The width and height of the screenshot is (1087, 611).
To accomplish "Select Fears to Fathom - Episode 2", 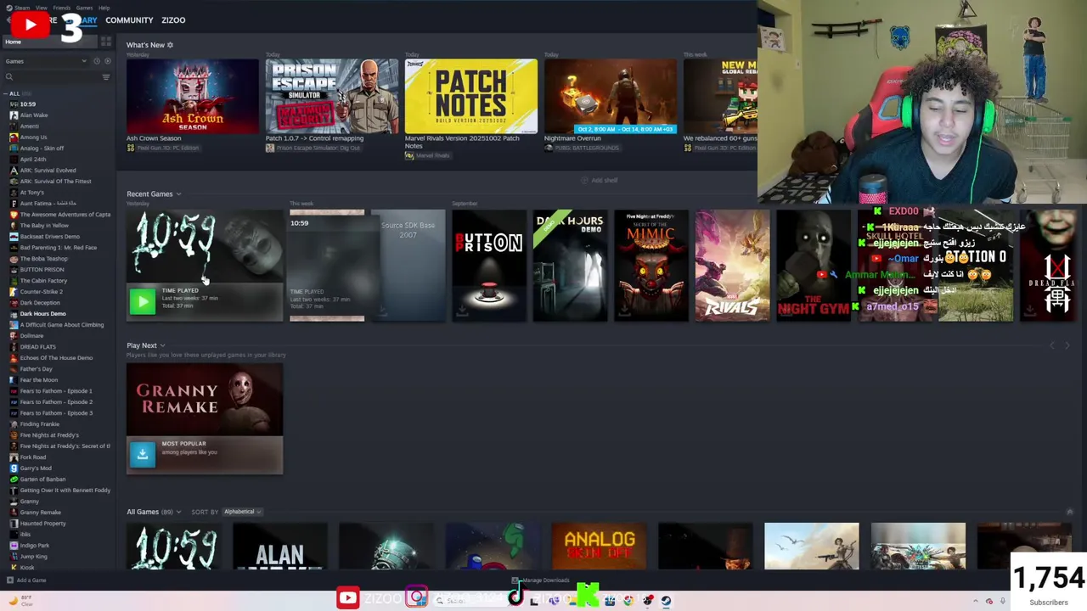I will click(x=56, y=402).
